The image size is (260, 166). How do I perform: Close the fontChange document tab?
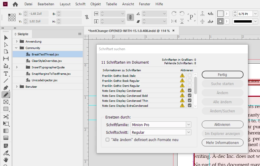pyautogui.click(x=173, y=31)
